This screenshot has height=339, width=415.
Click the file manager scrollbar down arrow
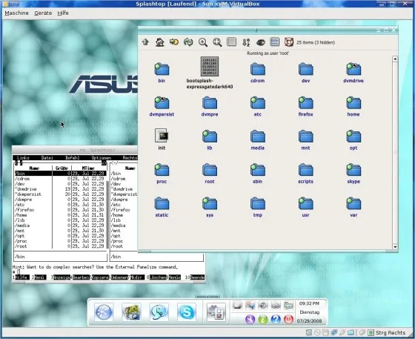(395, 246)
